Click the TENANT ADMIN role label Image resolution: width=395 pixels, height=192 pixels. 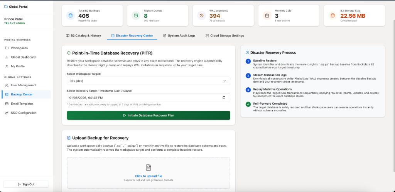[15, 23]
